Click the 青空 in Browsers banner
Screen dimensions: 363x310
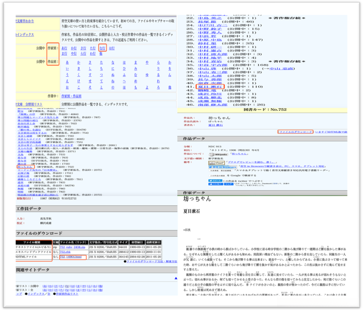pyautogui.click(x=223, y=167)
